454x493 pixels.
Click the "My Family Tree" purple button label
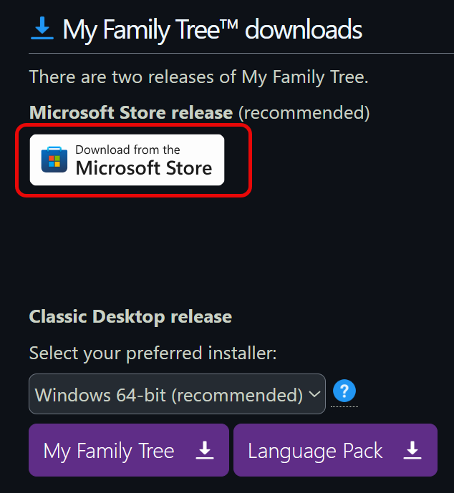click(x=109, y=451)
